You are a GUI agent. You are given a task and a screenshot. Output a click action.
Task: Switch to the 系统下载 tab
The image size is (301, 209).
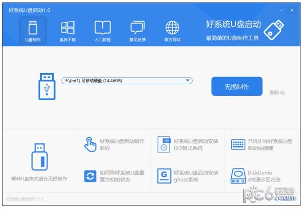(x=67, y=30)
